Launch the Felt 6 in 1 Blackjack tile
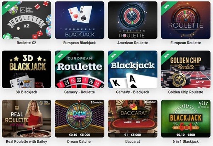This screenshot has width=213, height=146. coord(186,119)
